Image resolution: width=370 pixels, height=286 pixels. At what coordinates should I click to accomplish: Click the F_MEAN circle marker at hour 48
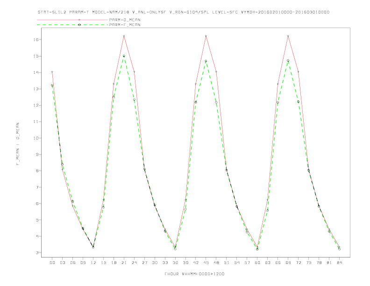tap(216, 102)
